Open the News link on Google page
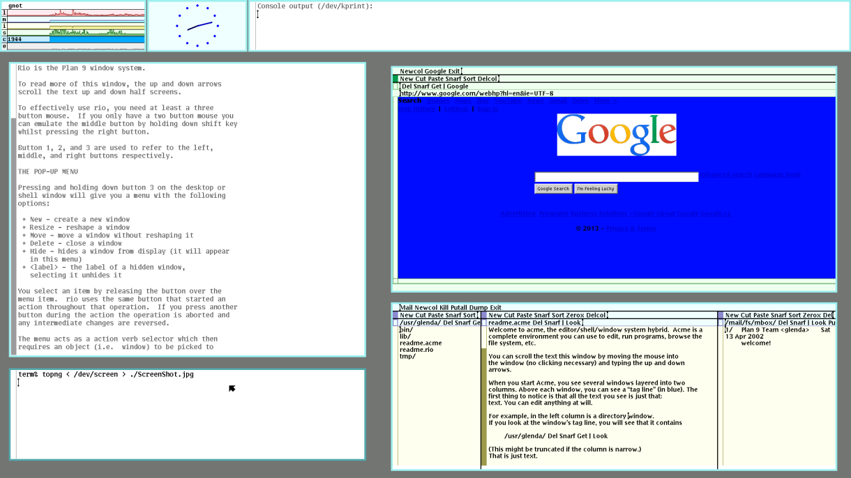The width and height of the screenshot is (851, 478). coord(535,101)
